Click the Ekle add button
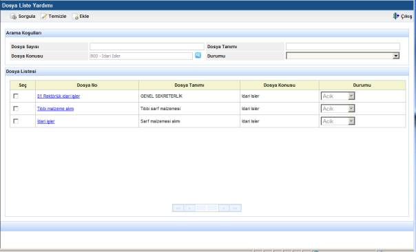The image size is (416, 252). [x=81, y=17]
